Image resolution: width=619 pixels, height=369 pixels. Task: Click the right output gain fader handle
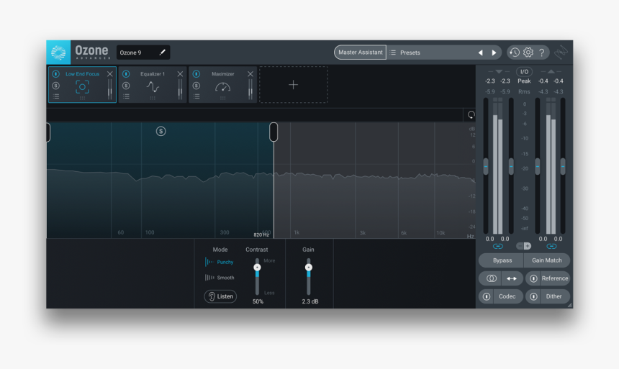(563, 167)
